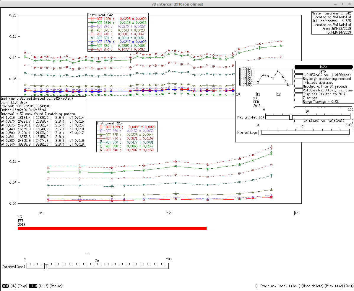
Task: Click the 'Instrument 325' legend title
Action: pyautogui.click(x=109, y=123)
